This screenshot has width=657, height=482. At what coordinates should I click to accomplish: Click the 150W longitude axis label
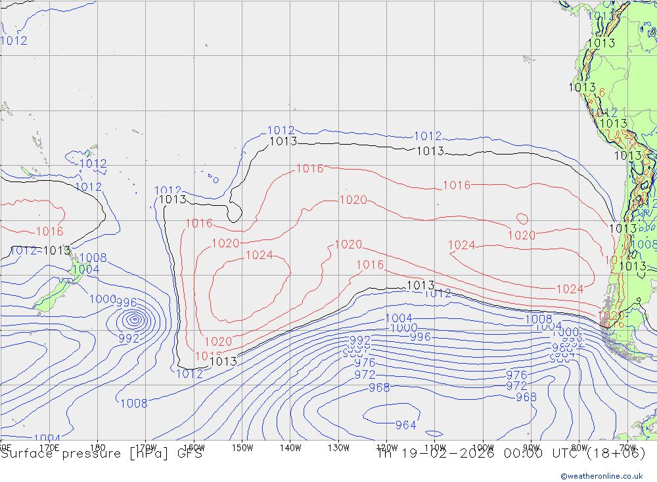[x=242, y=448]
